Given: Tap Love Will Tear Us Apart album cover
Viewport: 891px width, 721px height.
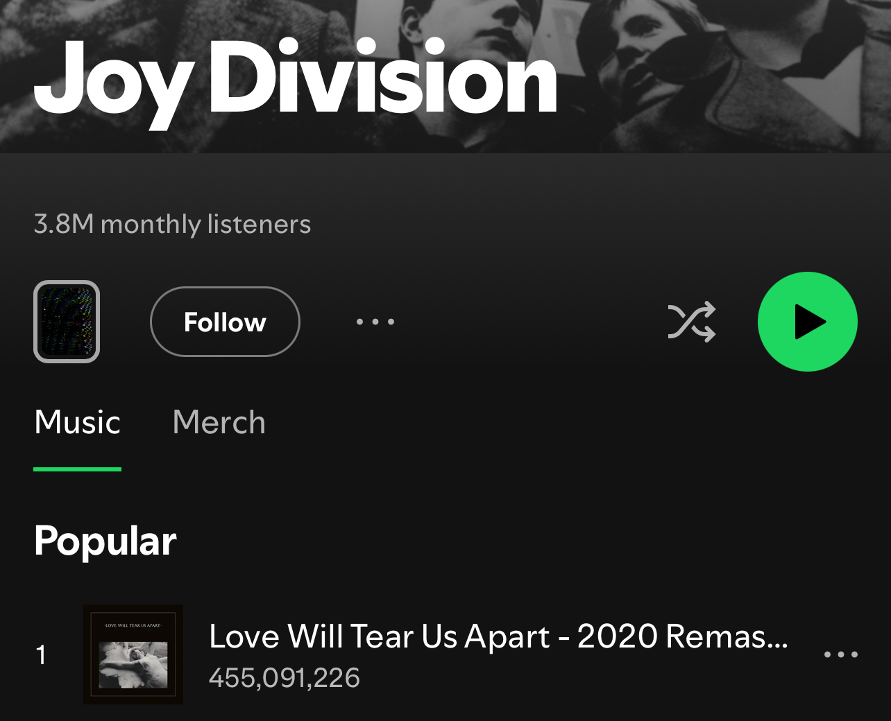Looking at the screenshot, I should (x=133, y=654).
